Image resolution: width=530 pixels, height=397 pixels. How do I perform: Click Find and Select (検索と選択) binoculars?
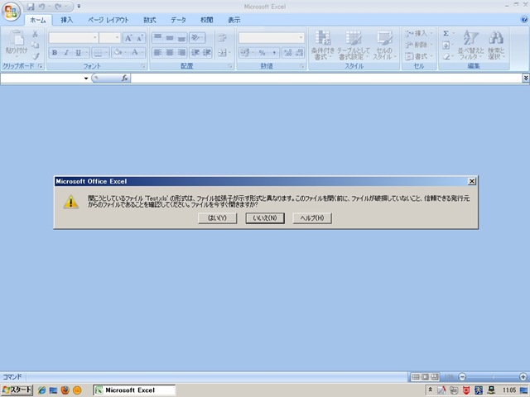coord(496,45)
